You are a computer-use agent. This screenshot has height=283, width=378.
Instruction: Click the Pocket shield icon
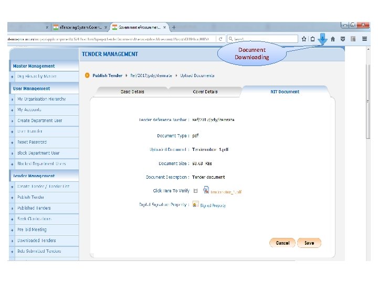pyautogui.click(x=342, y=39)
